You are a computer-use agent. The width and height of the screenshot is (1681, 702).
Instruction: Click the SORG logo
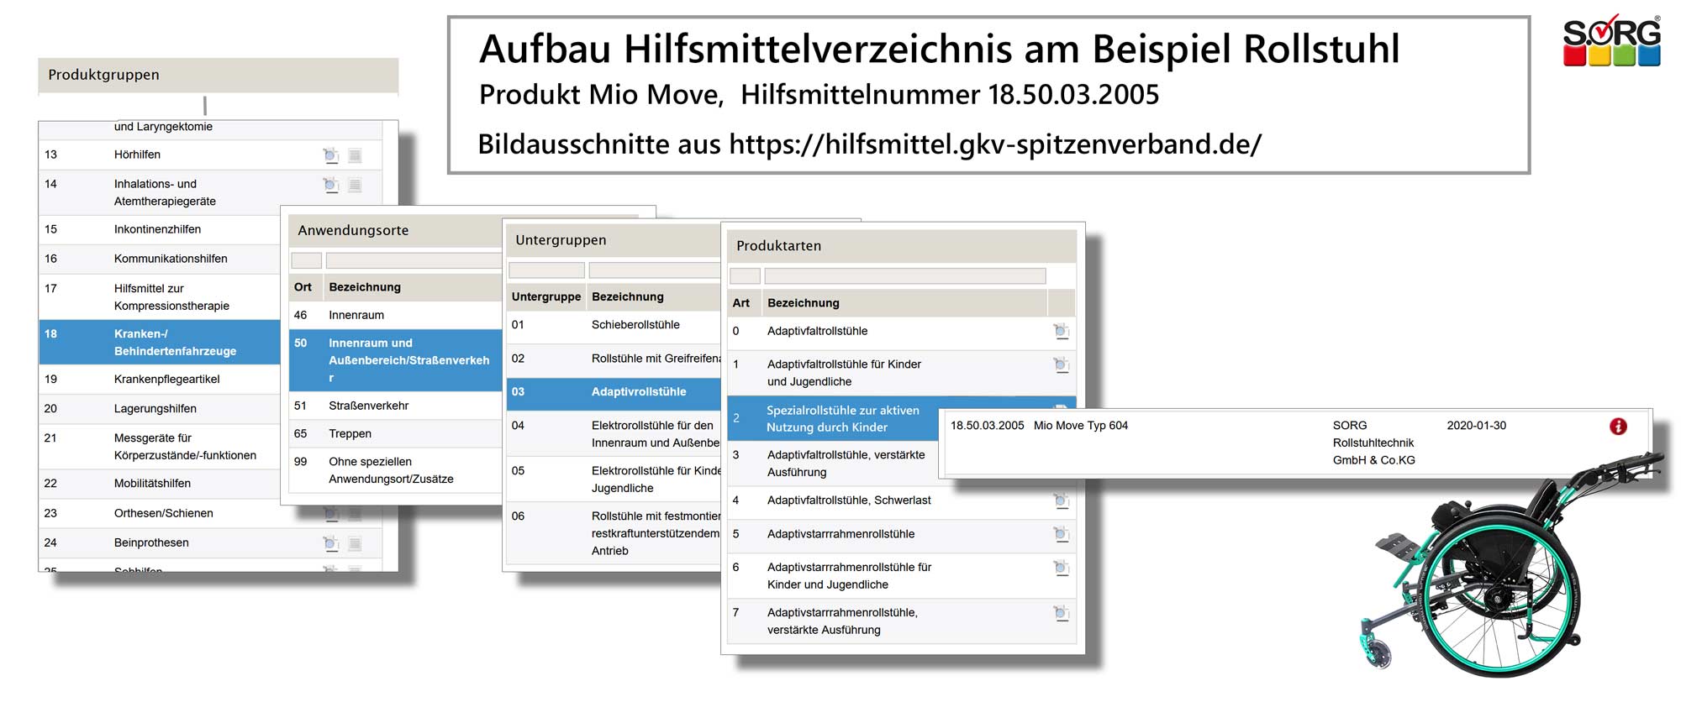[1611, 41]
